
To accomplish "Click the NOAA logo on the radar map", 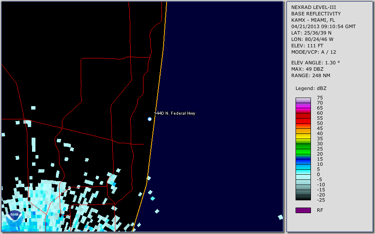I will (x=15, y=219).
